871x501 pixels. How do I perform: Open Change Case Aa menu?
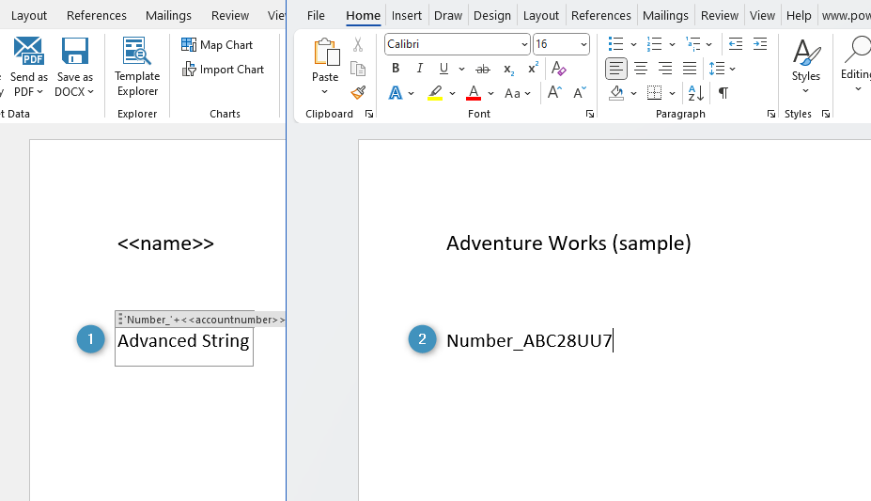coord(517,93)
